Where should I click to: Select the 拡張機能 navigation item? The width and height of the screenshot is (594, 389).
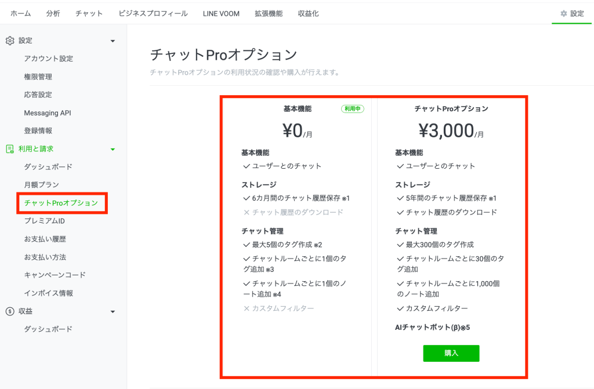[269, 13]
